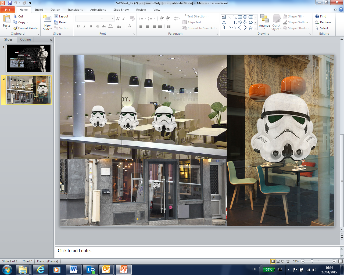The height and width of the screenshot is (275, 344).
Task: Adjust the zoom slider handle
Action: click(312, 261)
